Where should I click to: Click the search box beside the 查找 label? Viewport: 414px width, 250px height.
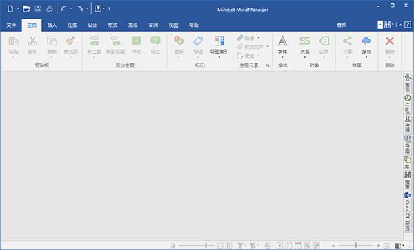click(x=380, y=25)
